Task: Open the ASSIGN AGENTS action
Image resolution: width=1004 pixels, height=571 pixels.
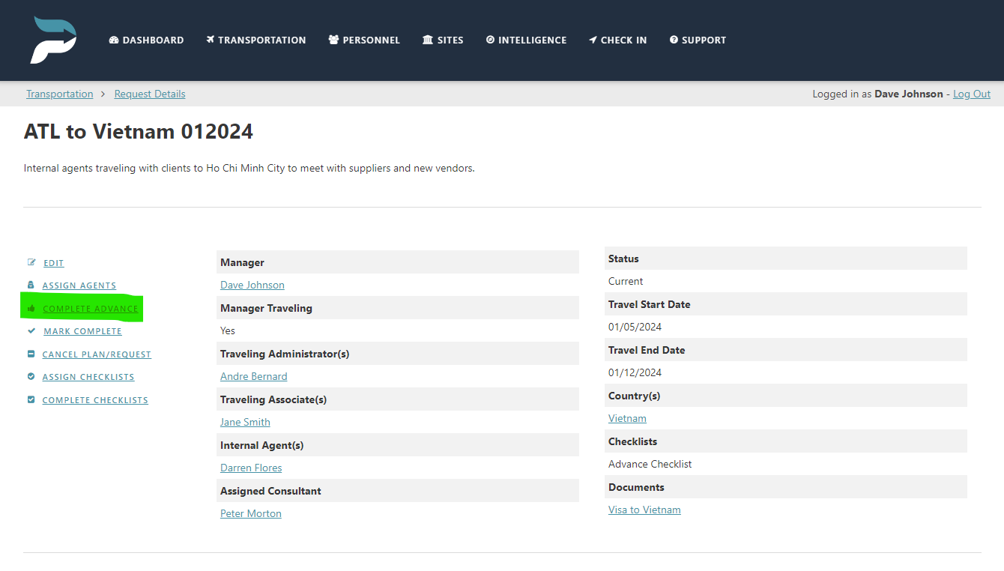Action: pyautogui.click(x=79, y=285)
